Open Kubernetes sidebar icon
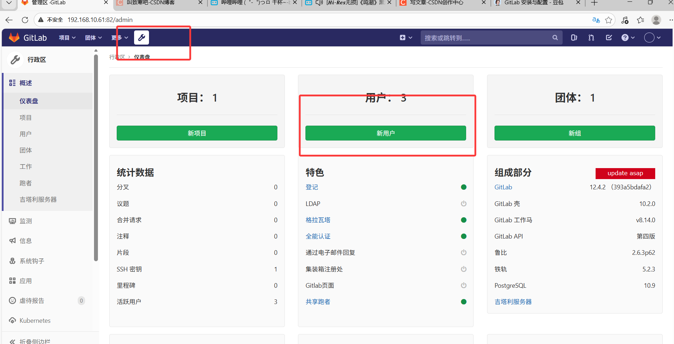Screen dimensions: 674x344 coord(12,320)
